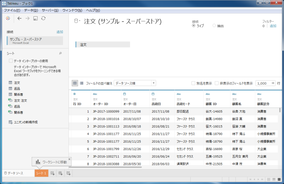Check the 非表示のフィールドを表示 checkbox

click(217, 83)
